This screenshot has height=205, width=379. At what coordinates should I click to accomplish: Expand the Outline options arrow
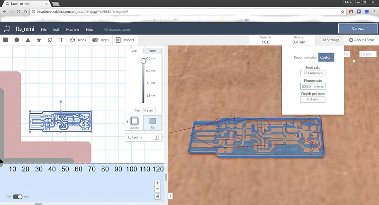(x=127, y=122)
